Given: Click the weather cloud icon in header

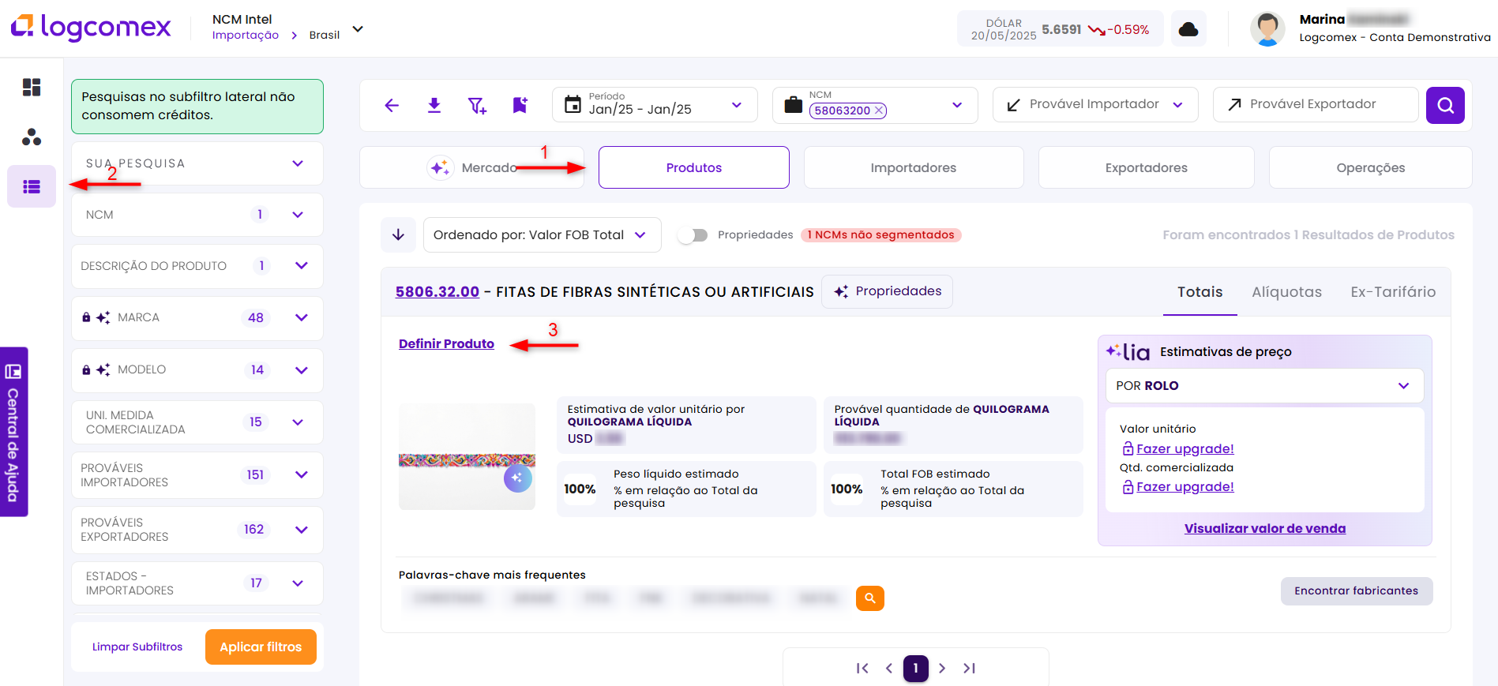Looking at the screenshot, I should 1188,29.
